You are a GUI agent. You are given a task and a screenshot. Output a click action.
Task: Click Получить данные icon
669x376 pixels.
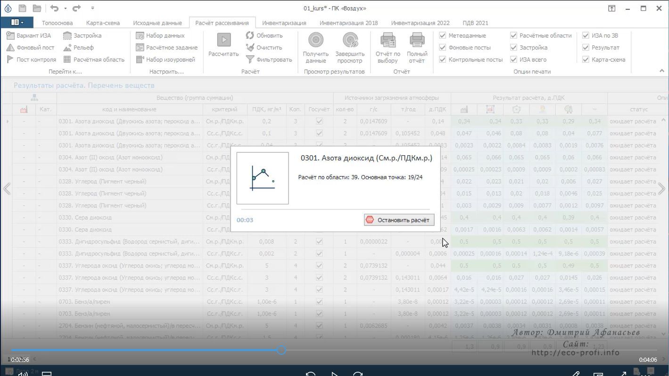click(316, 40)
